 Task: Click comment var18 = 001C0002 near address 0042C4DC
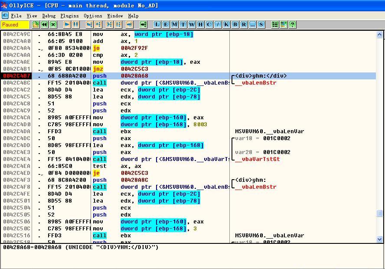coord(262,138)
